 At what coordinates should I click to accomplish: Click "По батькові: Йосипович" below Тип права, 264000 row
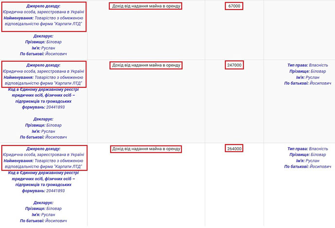click(x=308, y=167)
